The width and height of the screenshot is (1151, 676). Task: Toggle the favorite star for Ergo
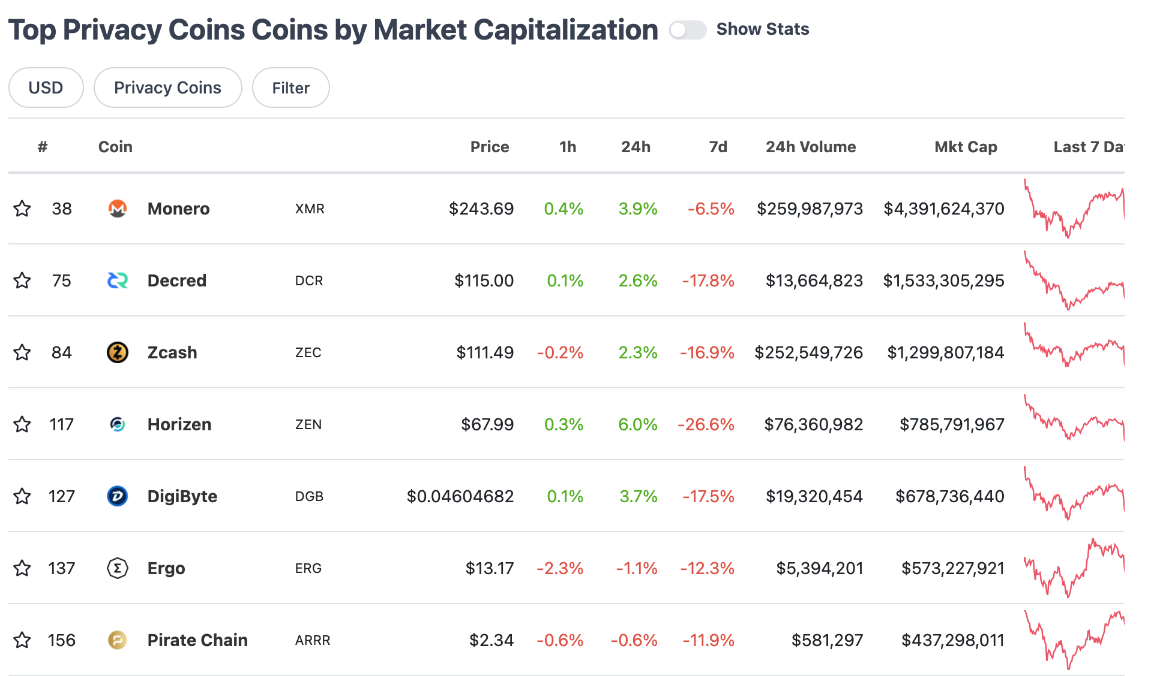point(22,568)
